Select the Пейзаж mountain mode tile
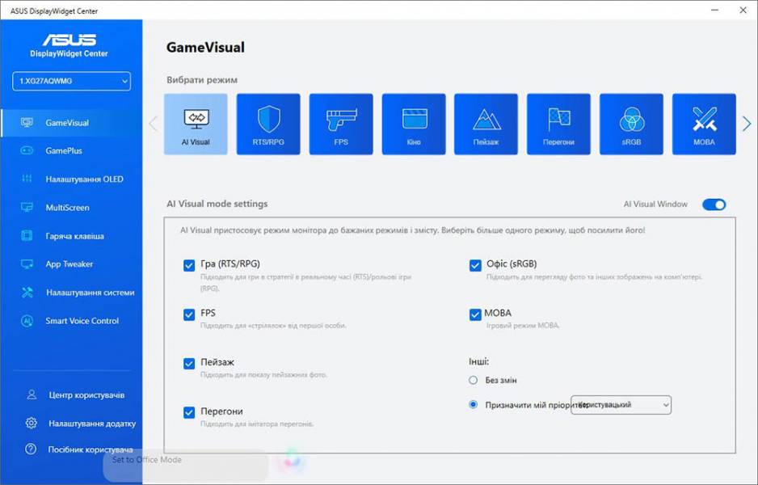Screen dimensions: 758x485 (486, 124)
